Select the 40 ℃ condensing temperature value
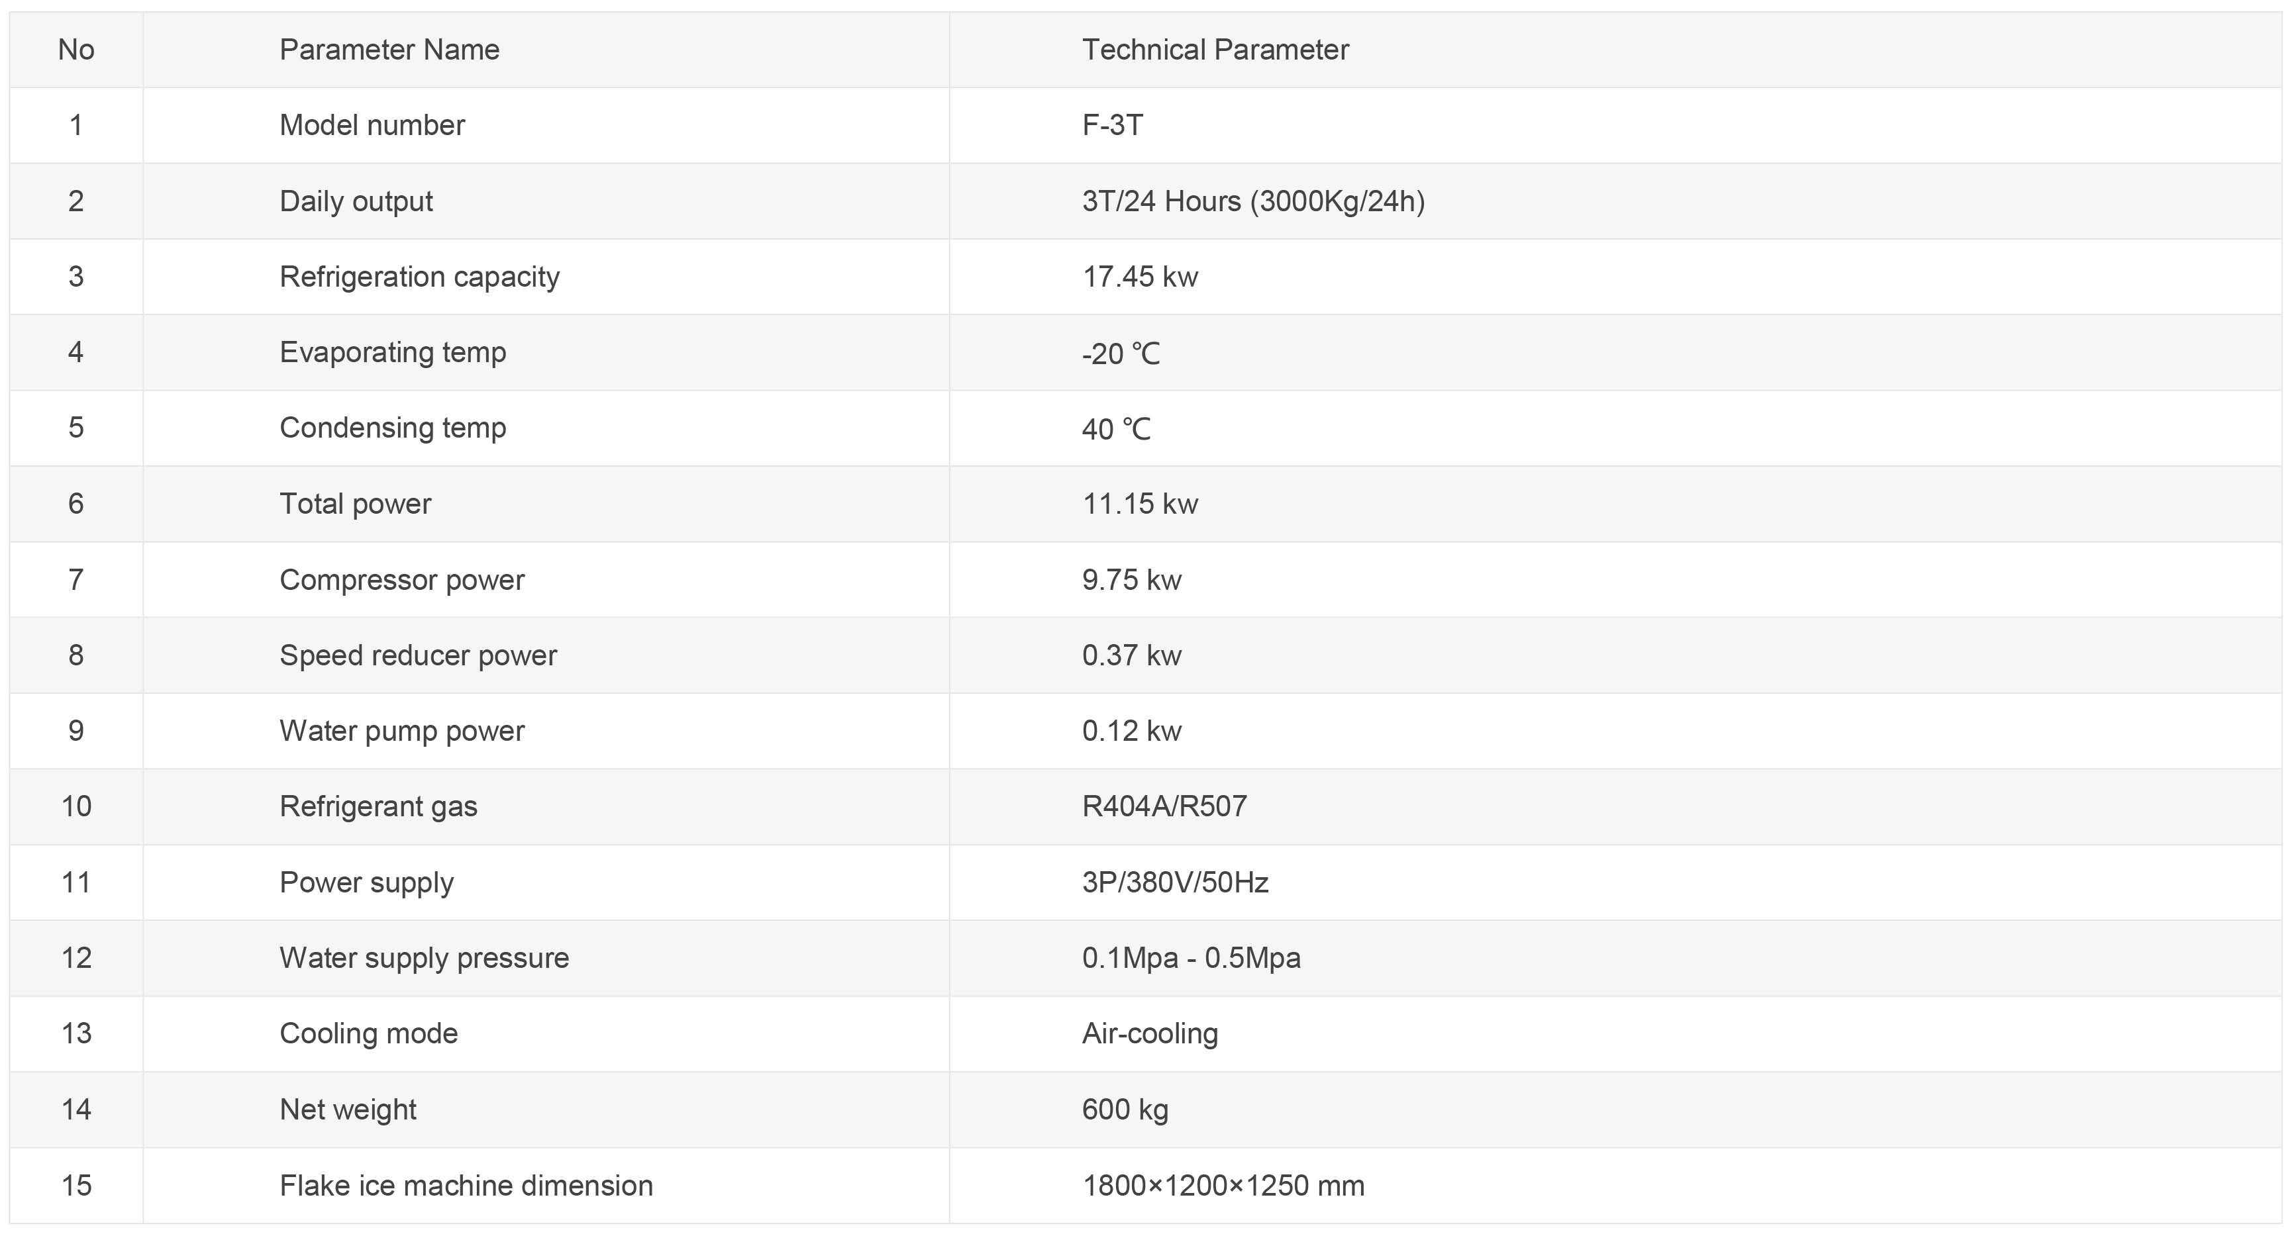 [1116, 428]
